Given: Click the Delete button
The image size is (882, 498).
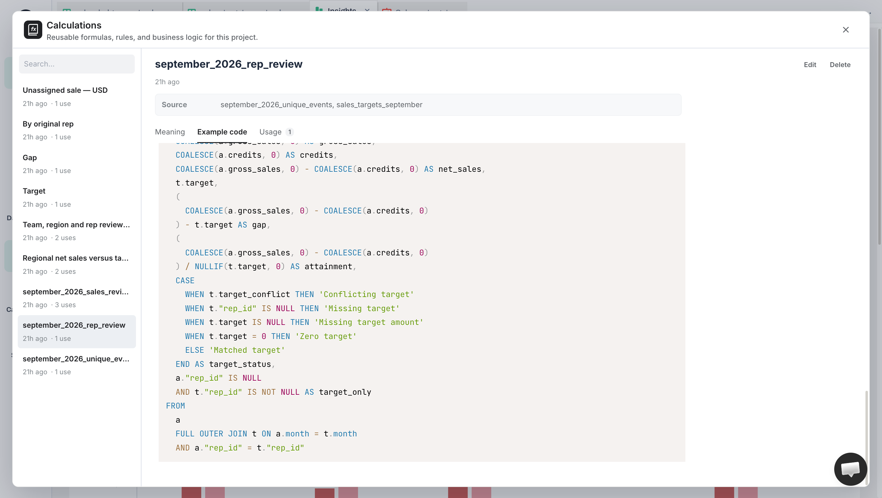Looking at the screenshot, I should [840, 65].
